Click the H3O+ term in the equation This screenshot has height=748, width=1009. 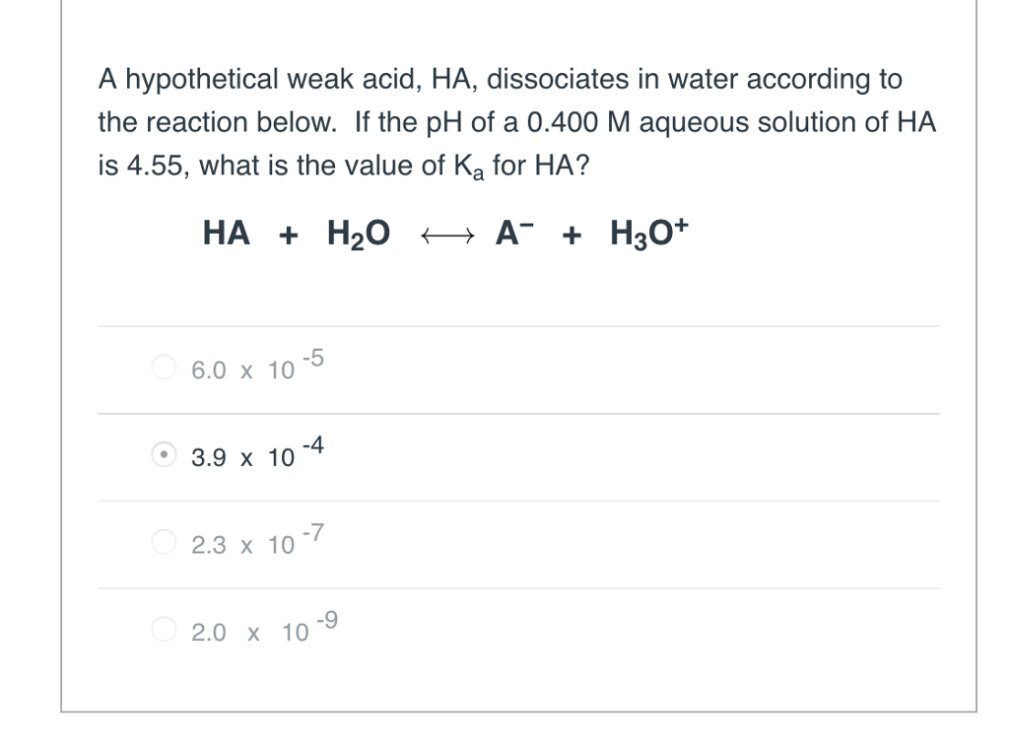pos(647,233)
